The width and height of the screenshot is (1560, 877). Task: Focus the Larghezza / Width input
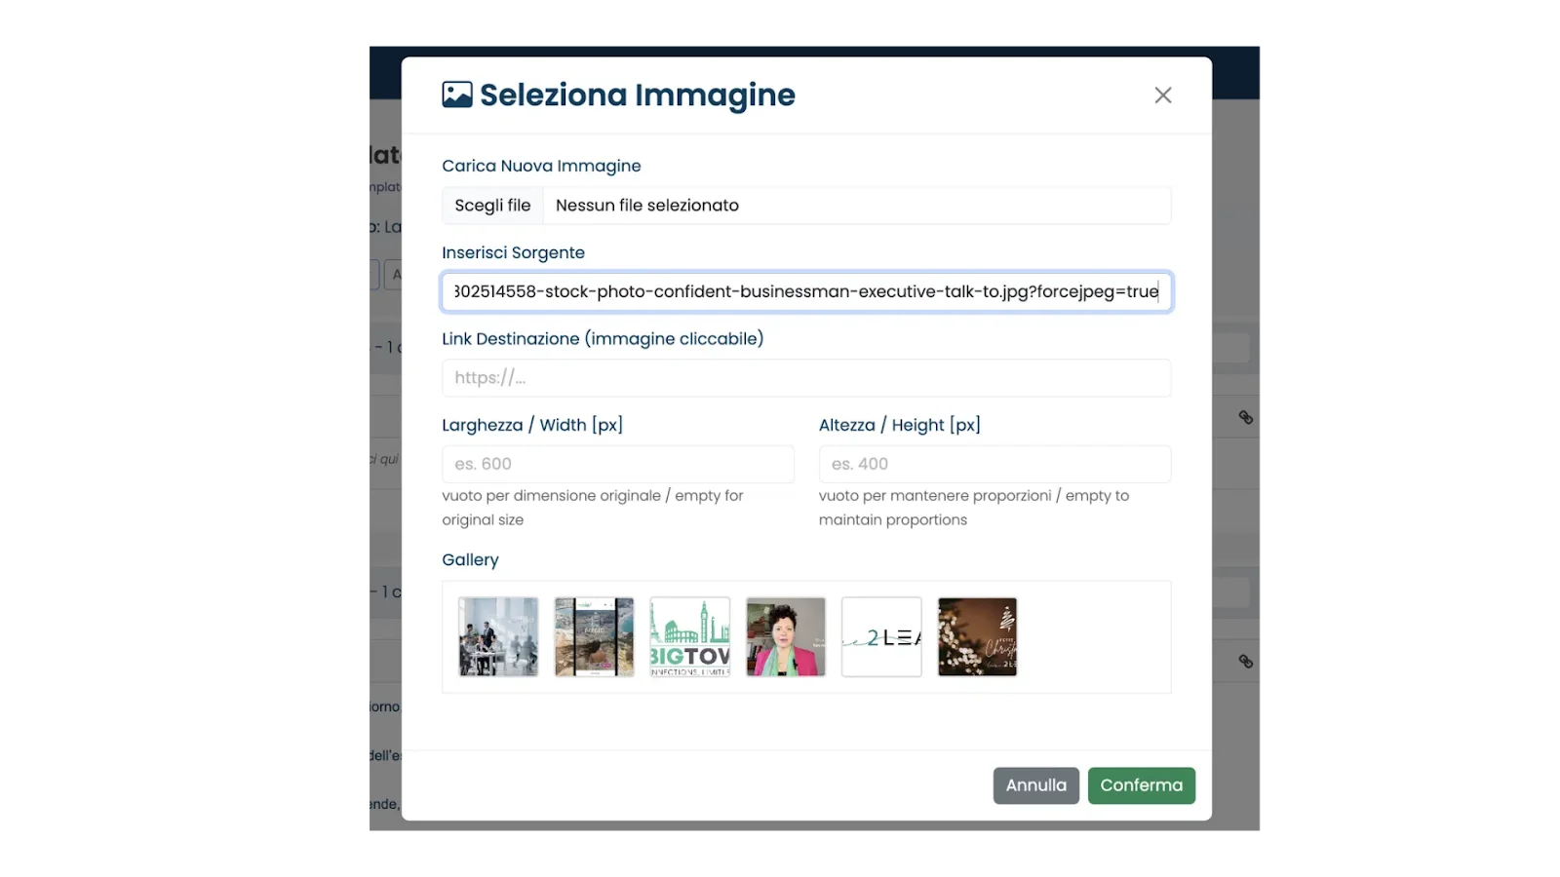tap(618, 464)
